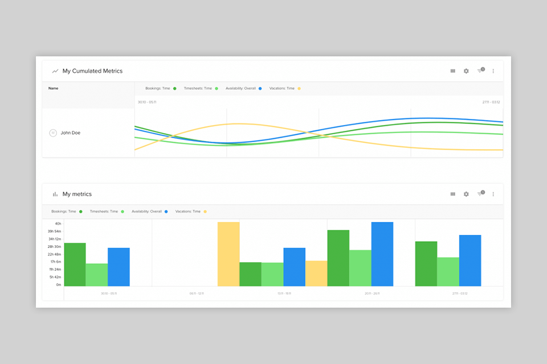The width and height of the screenshot is (547, 364).
Task: Open column view in My Cumulated Metrics header
Action: 453,71
